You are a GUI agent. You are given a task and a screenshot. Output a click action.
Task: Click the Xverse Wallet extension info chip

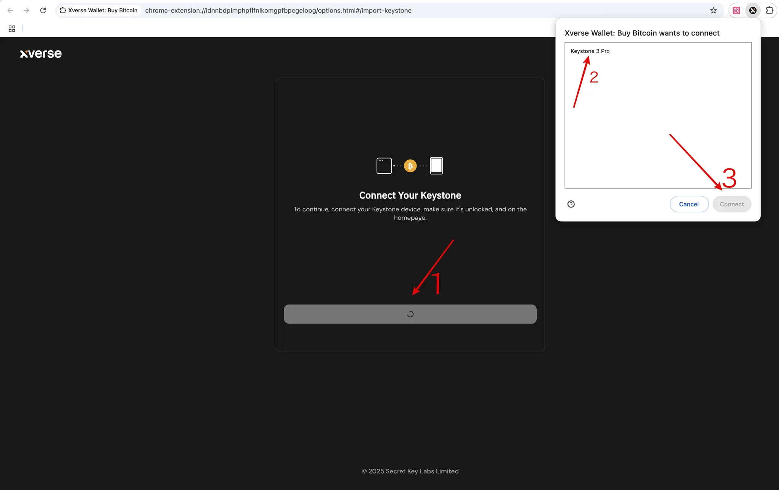click(99, 10)
